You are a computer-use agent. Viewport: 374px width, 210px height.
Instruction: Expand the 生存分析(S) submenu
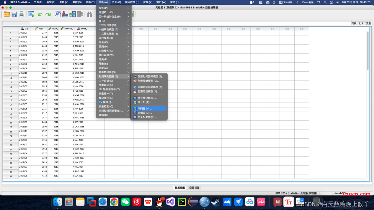114,81
